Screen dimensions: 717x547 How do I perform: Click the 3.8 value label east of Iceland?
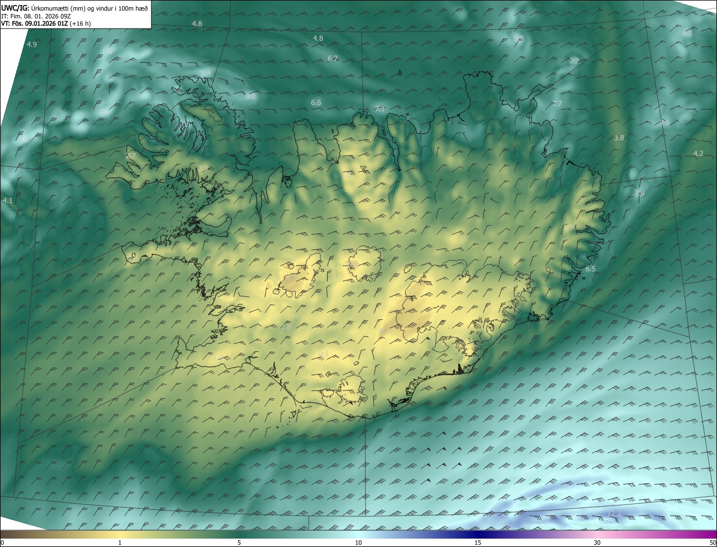click(619, 138)
